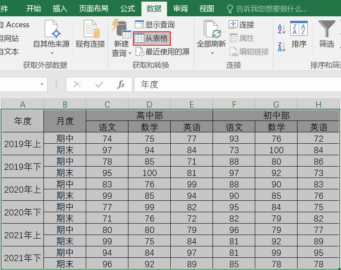Switch to 审阅 (Review) tab
This screenshot has height=270, width=341.
(x=180, y=9)
